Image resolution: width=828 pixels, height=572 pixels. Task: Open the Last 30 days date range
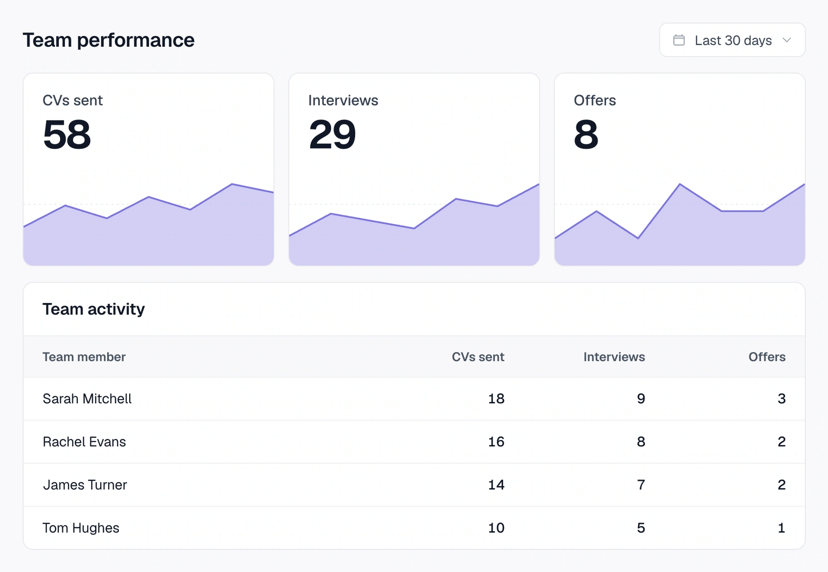[732, 40]
